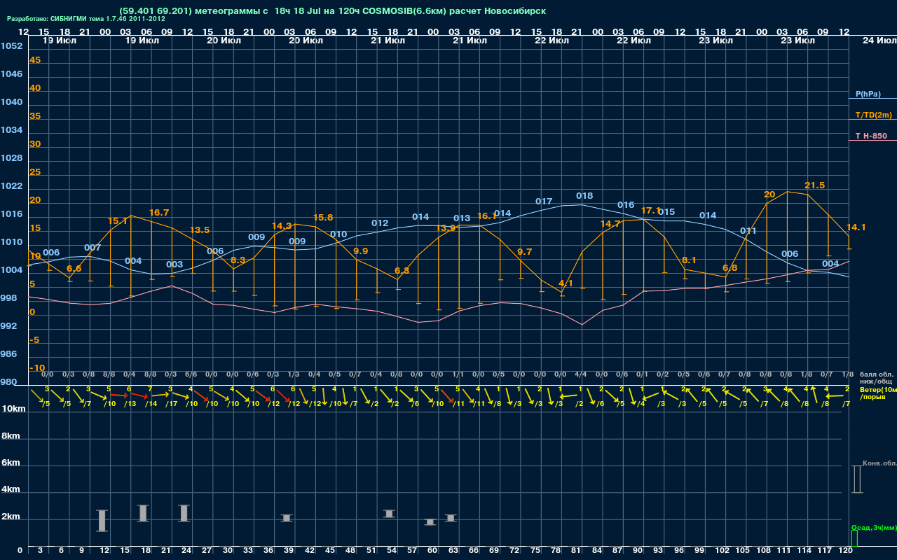This screenshot has width=897, height=560.
Task: Click the 14.3 temperature value
Action: (x=281, y=225)
